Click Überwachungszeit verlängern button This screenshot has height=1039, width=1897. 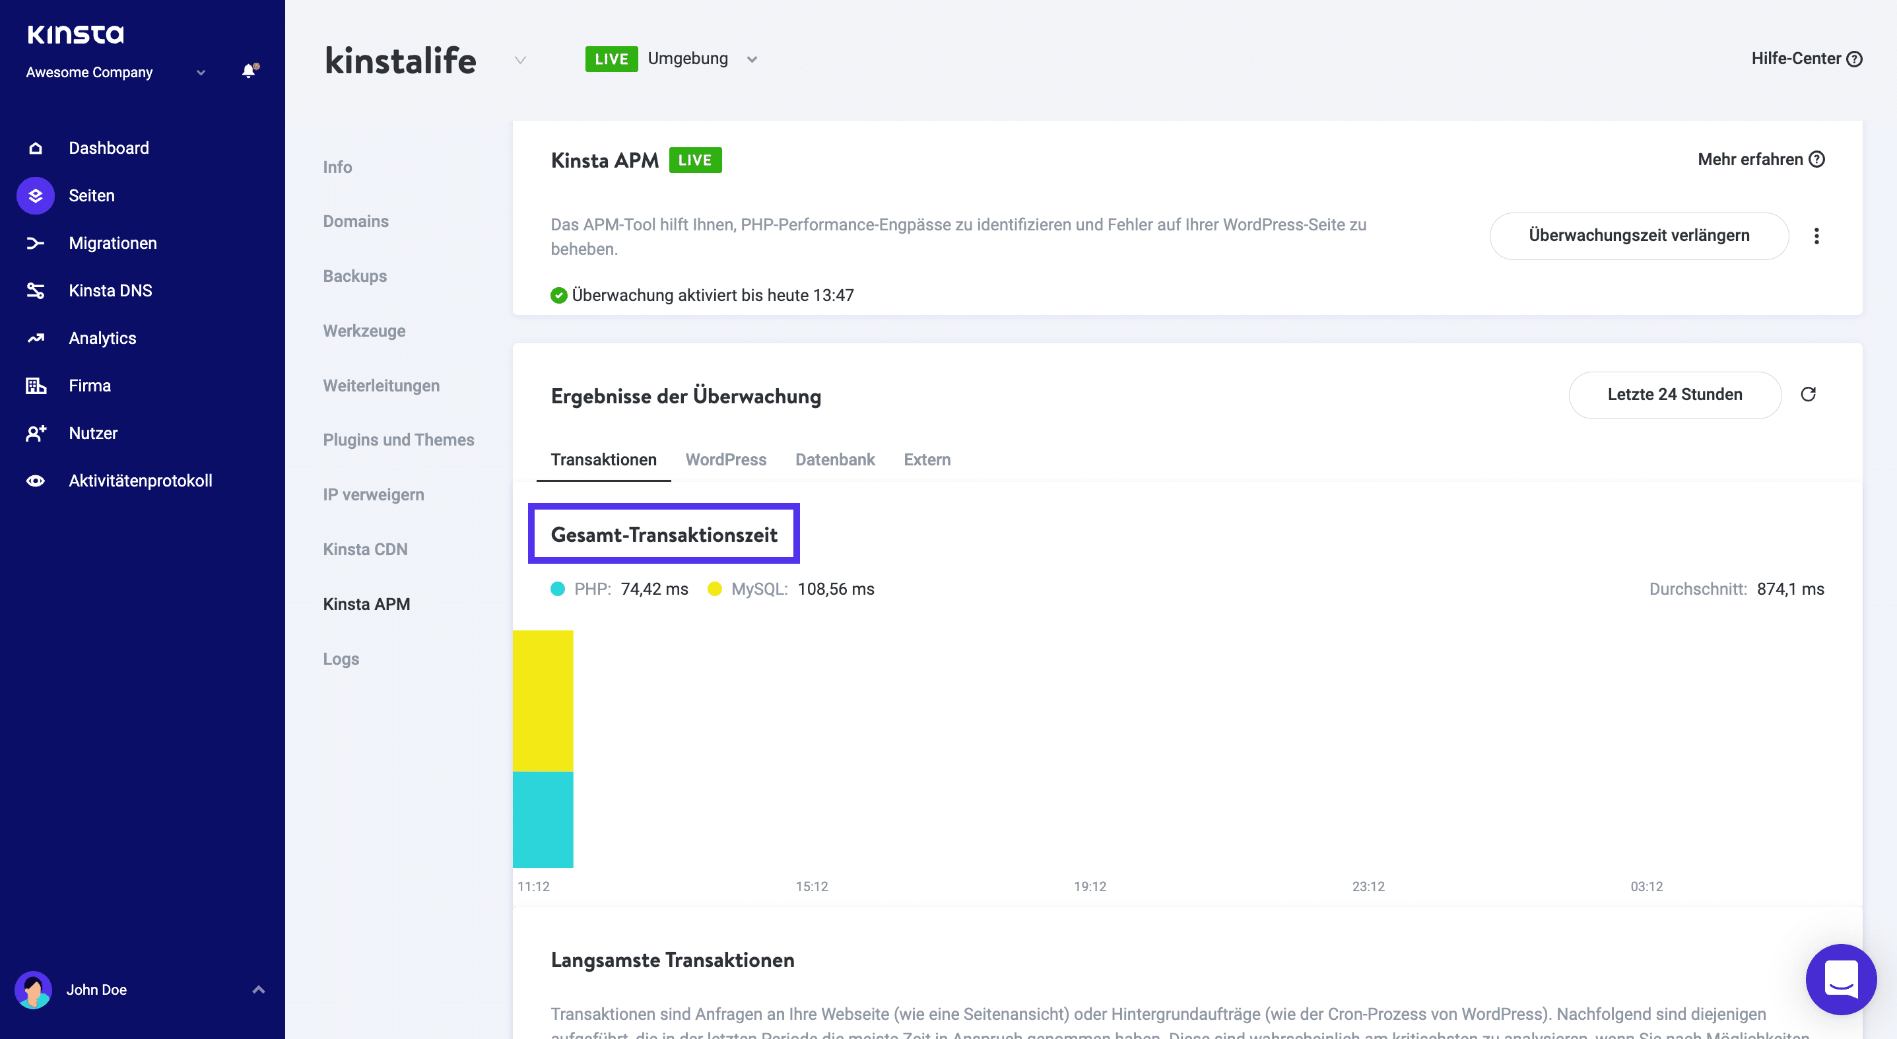point(1640,236)
